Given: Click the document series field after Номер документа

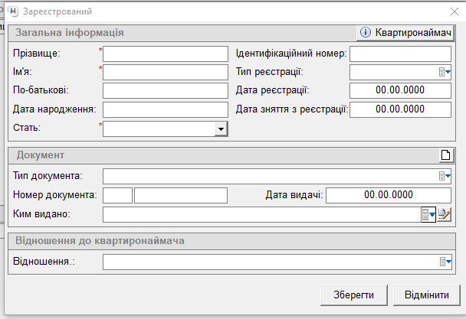Looking at the screenshot, I should pyautogui.click(x=117, y=195).
